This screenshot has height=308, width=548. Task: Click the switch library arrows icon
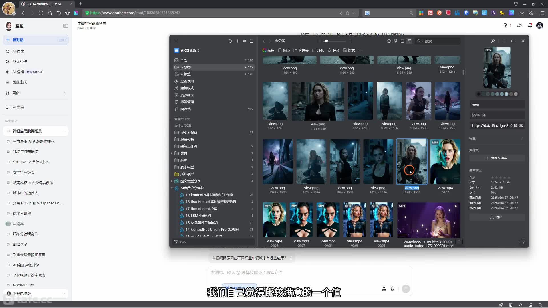coord(245,41)
